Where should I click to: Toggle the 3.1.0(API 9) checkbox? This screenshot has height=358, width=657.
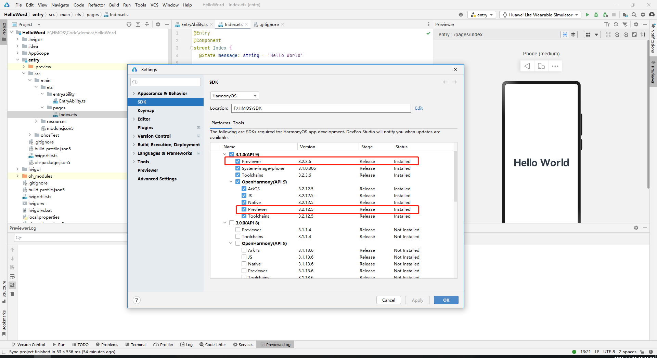[x=232, y=154]
